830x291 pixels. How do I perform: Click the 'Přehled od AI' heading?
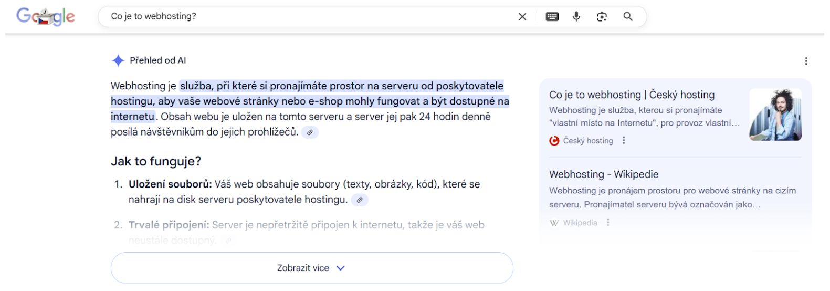pyautogui.click(x=158, y=60)
